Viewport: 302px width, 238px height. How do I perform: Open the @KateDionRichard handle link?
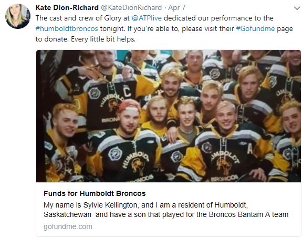coord(131,7)
